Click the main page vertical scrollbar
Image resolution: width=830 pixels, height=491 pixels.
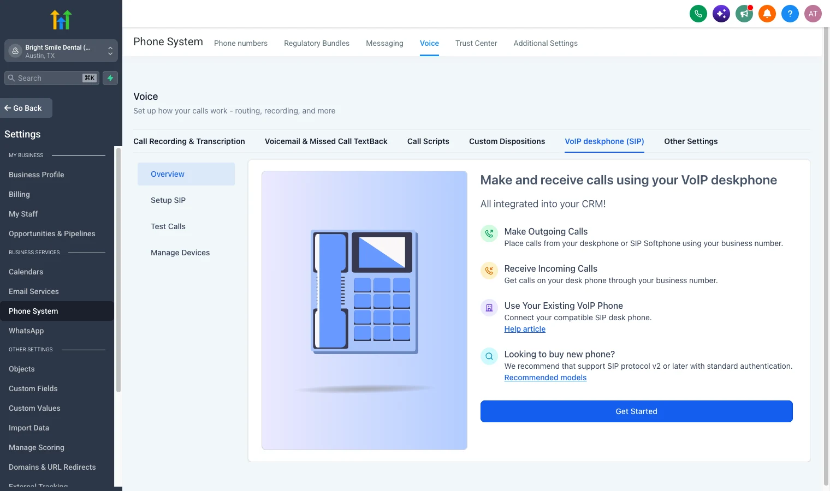tap(826, 256)
